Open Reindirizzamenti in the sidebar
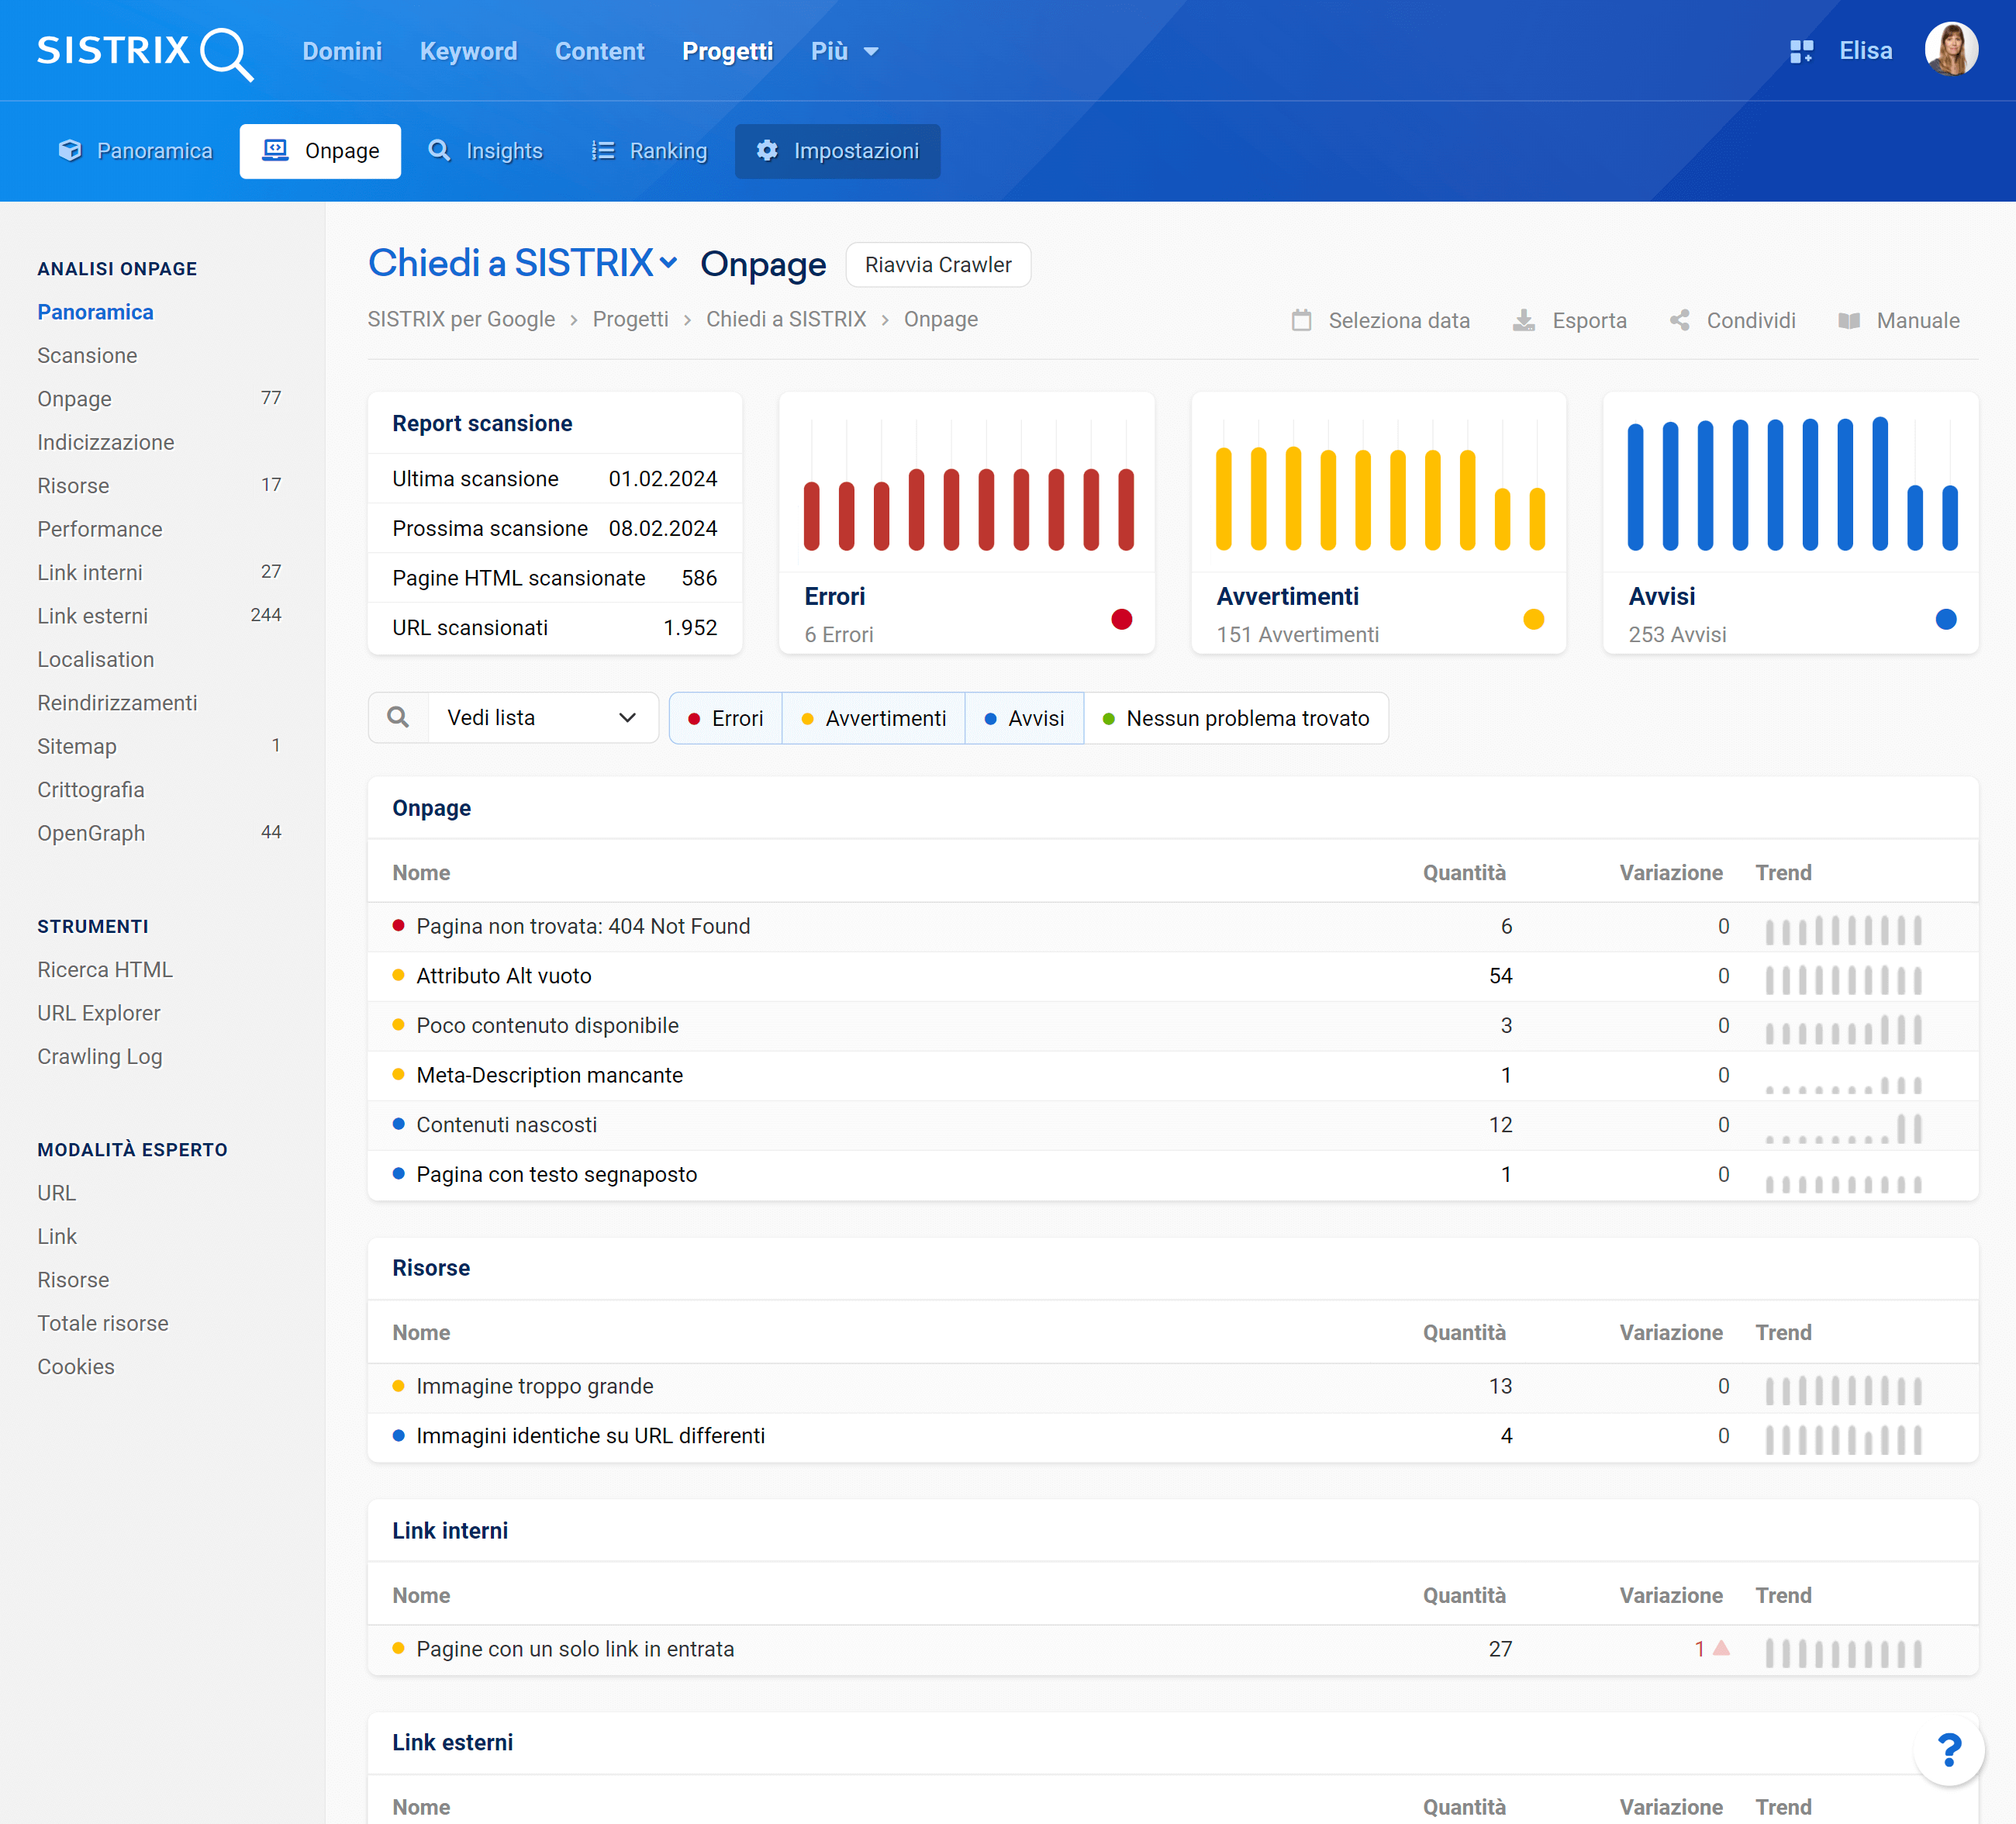This screenshot has height=1824, width=2016. [117, 703]
